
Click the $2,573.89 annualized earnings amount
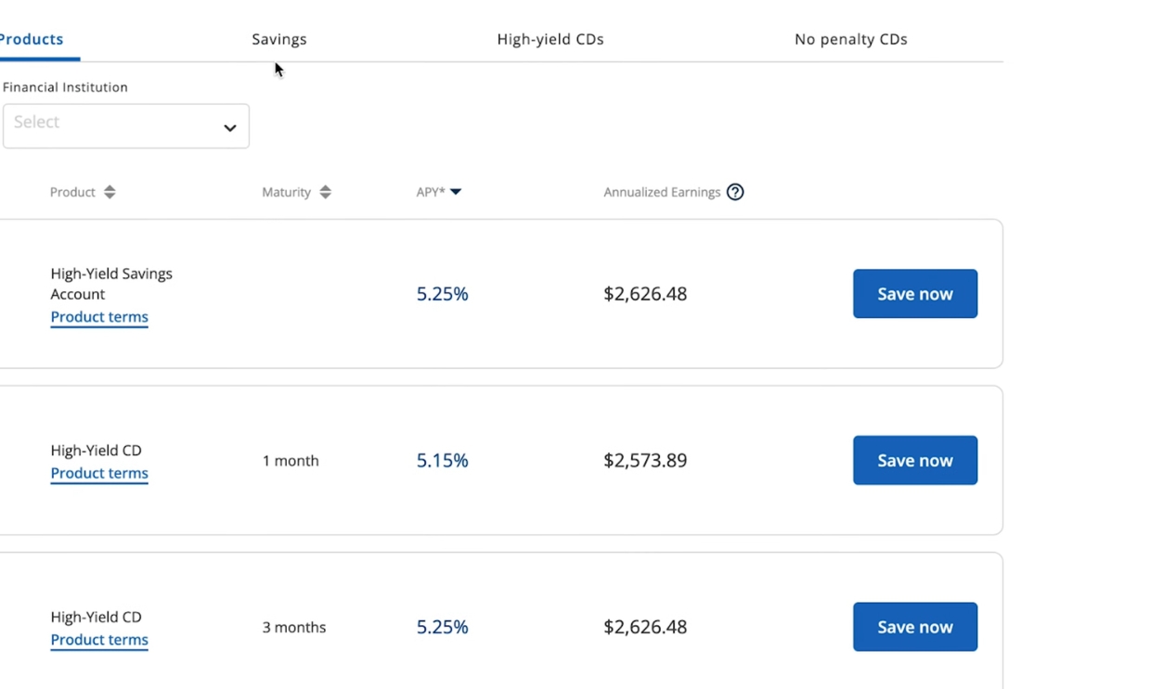click(x=645, y=460)
